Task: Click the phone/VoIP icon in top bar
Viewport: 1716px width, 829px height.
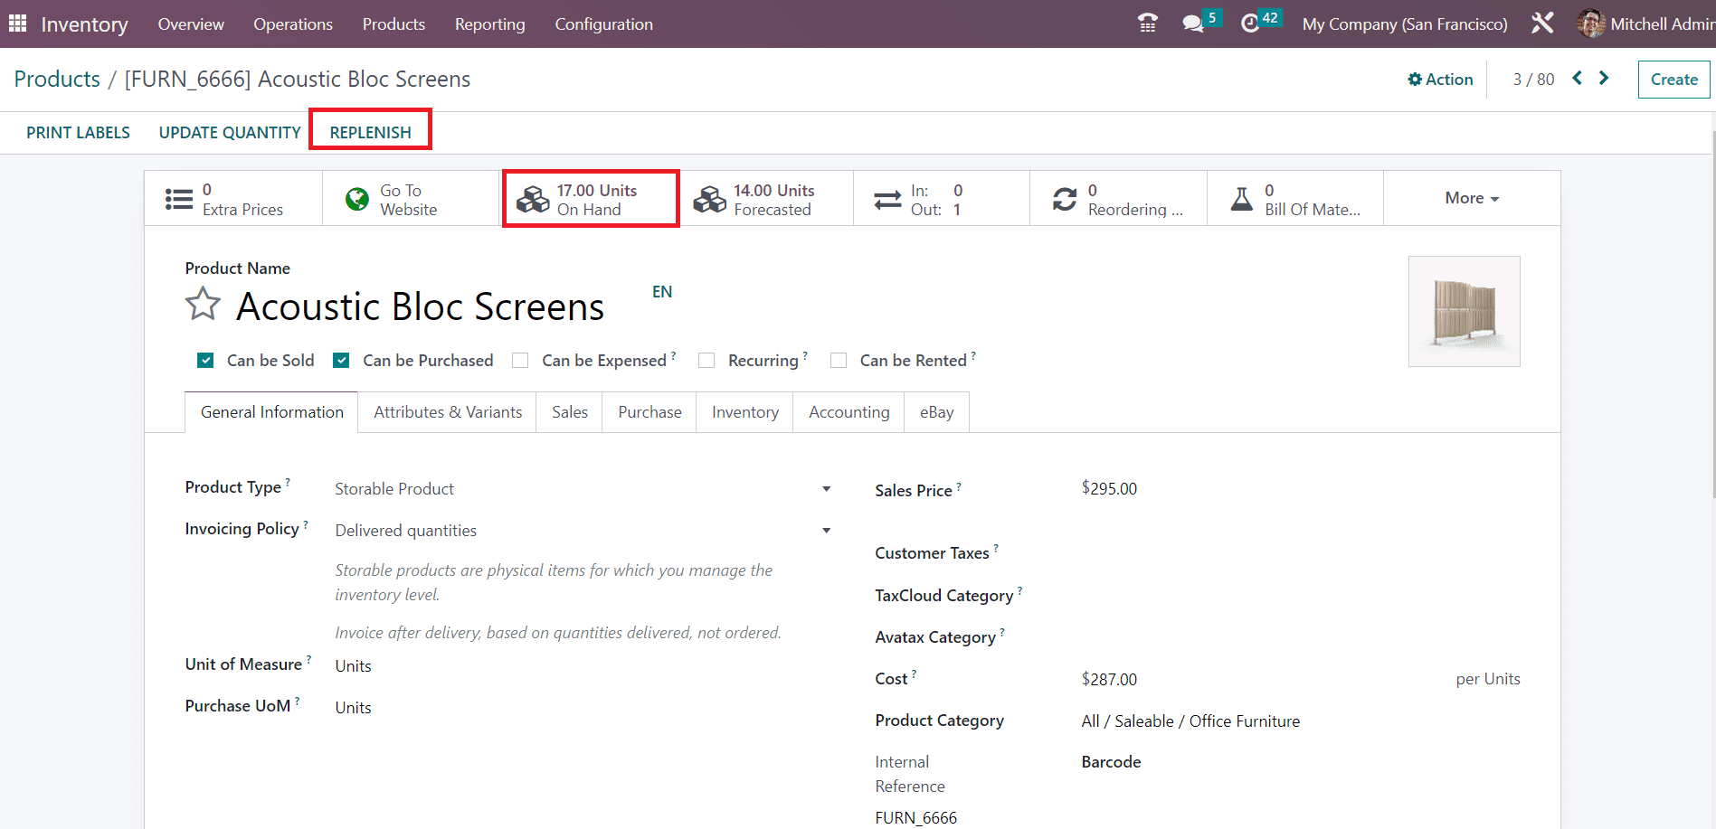Action: [1147, 24]
